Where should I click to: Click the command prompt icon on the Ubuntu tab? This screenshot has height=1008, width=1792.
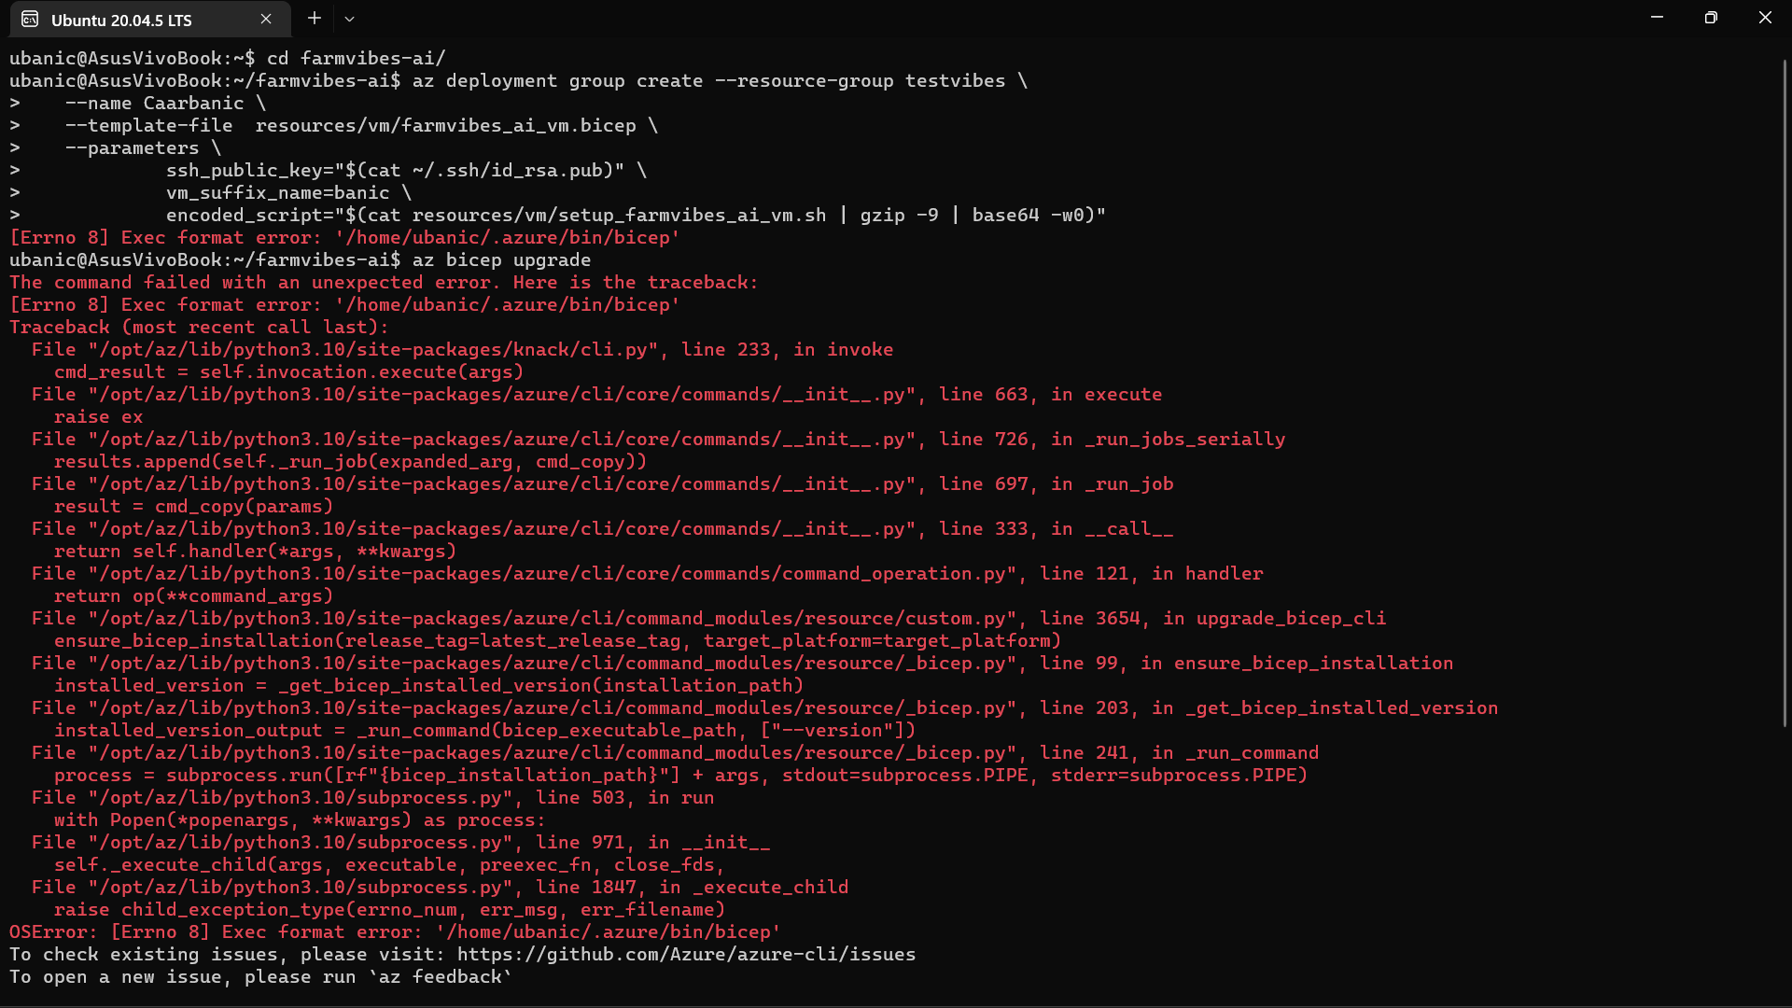29,19
